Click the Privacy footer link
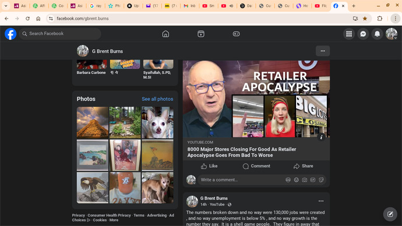The width and height of the screenshot is (402, 226). [x=79, y=216]
